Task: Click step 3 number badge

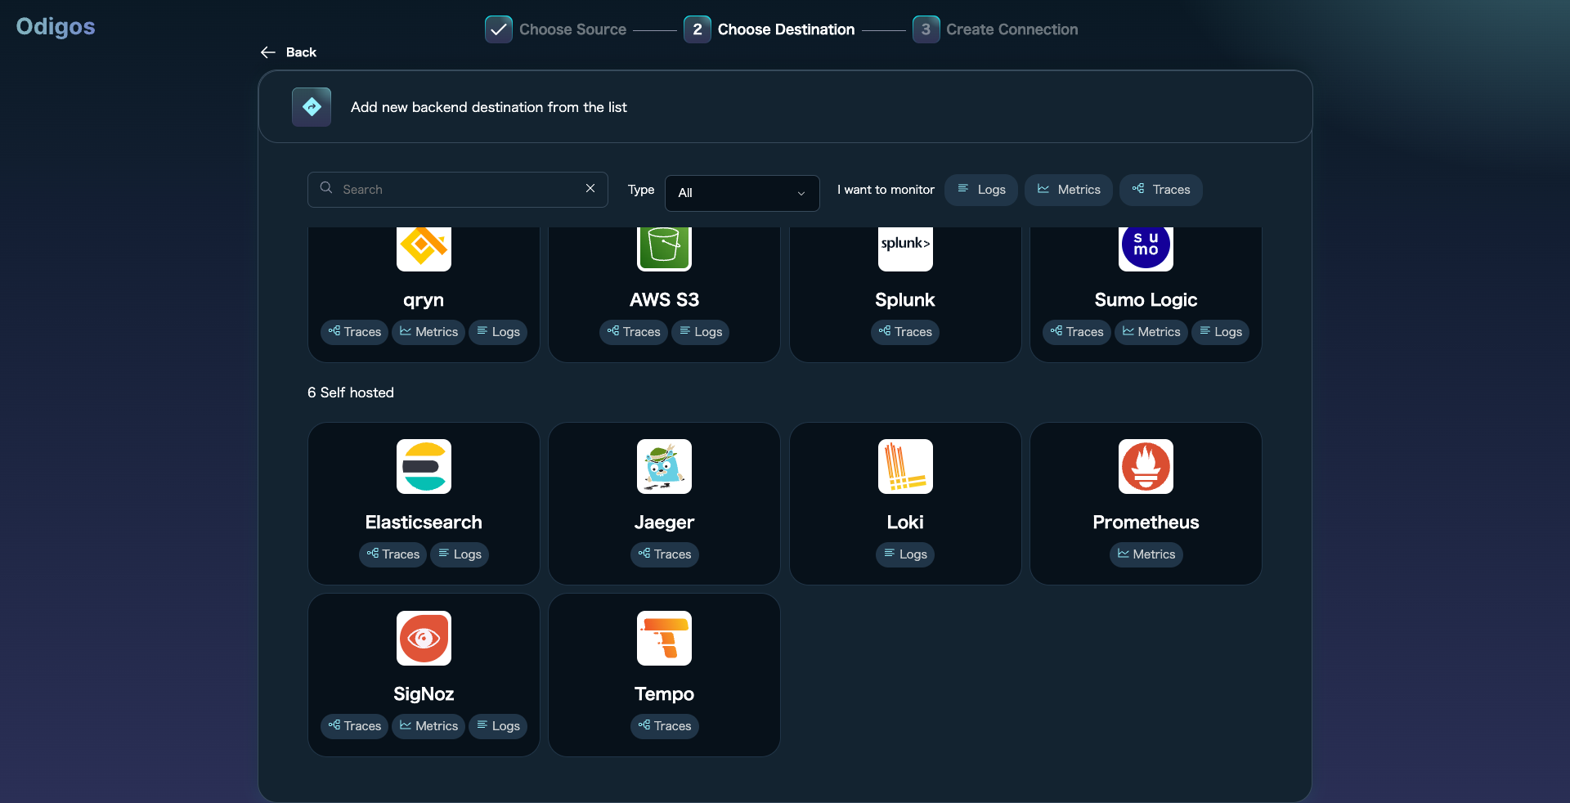Action: 926,29
